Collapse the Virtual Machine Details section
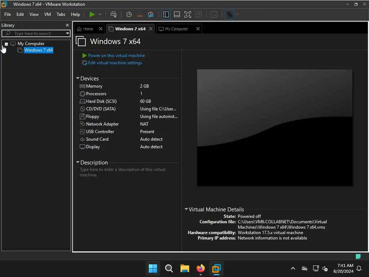 pyautogui.click(x=186, y=209)
